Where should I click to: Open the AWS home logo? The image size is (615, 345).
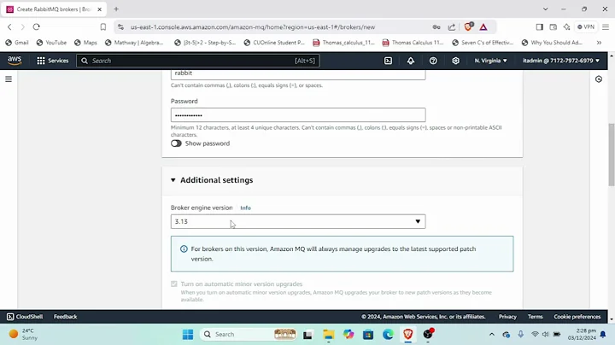15,61
